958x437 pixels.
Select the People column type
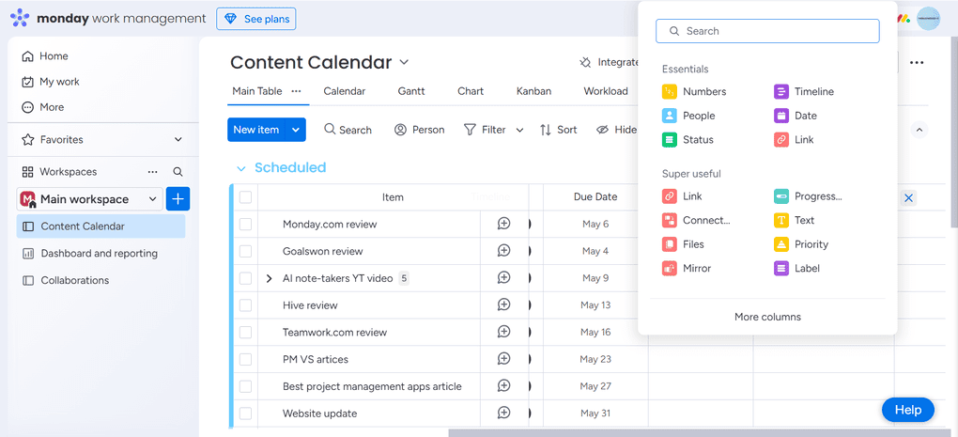click(x=688, y=116)
